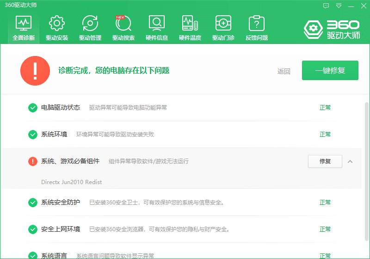Open the 全面诊断 full diagnosis tab

pyautogui.click(x=24, y=28)
